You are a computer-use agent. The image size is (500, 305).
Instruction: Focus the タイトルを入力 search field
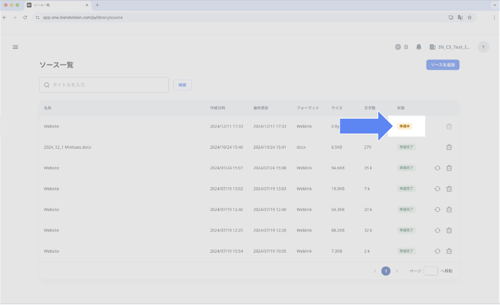pyautogui.click(x=104, y=85)
